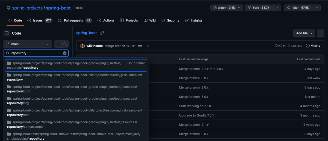
Task: Expand the Watch options dropdown arrow
Action: click(239, 8)
